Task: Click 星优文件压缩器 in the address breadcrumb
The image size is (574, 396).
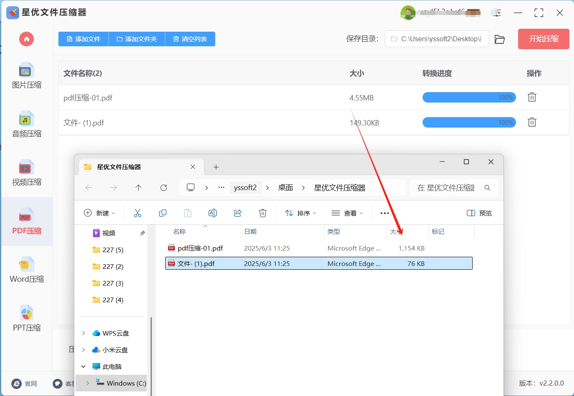Action: [340, 188]
